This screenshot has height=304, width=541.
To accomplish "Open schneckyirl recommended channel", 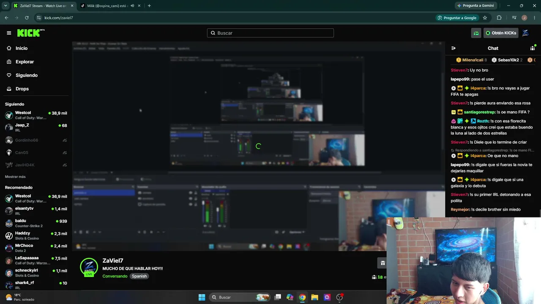I will pyautogui.click(x=36, y=273).
